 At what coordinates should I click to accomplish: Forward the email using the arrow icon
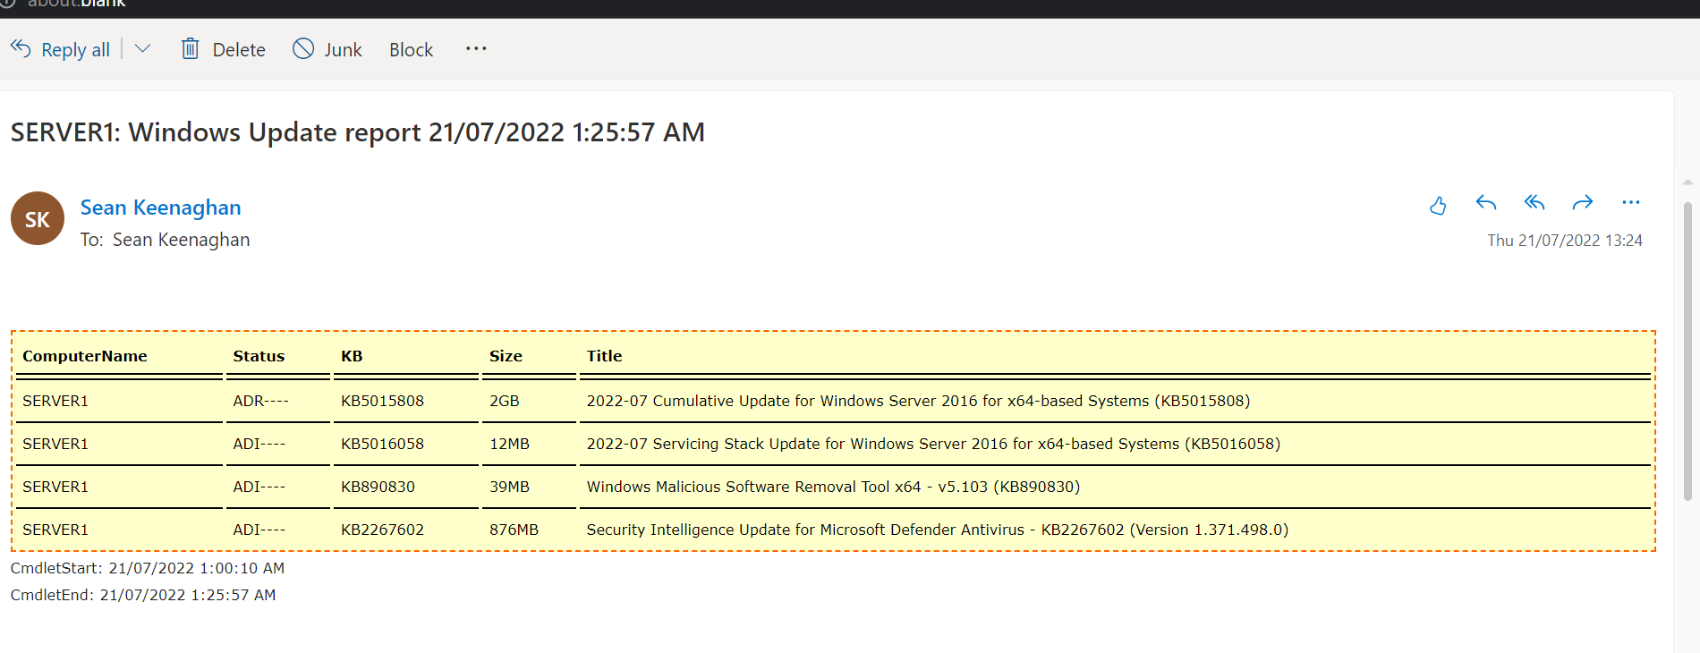[x=1583, y=203]
